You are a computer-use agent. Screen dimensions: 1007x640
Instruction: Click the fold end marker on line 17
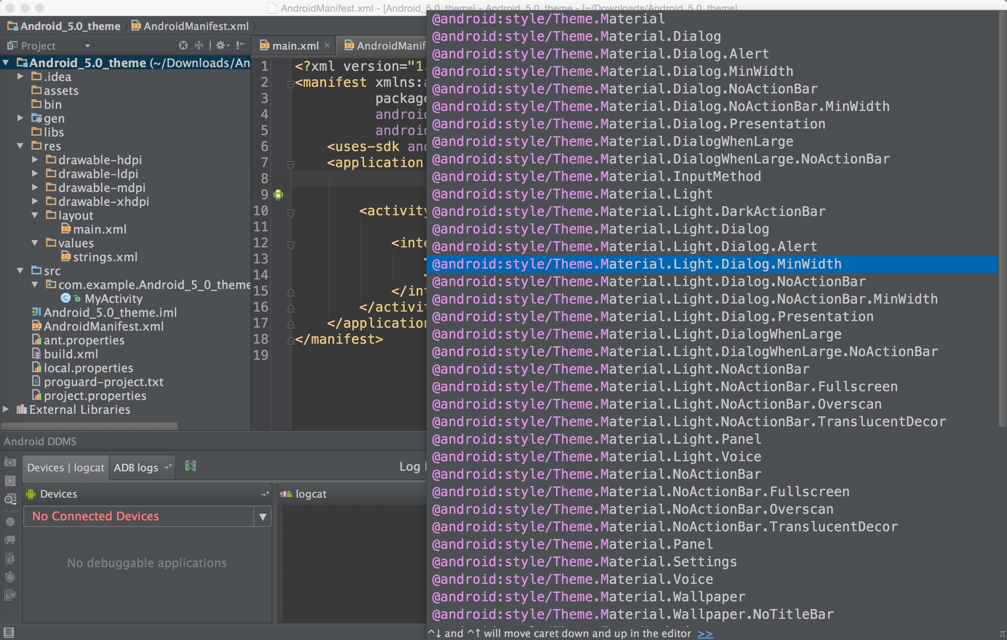(291, 324)
